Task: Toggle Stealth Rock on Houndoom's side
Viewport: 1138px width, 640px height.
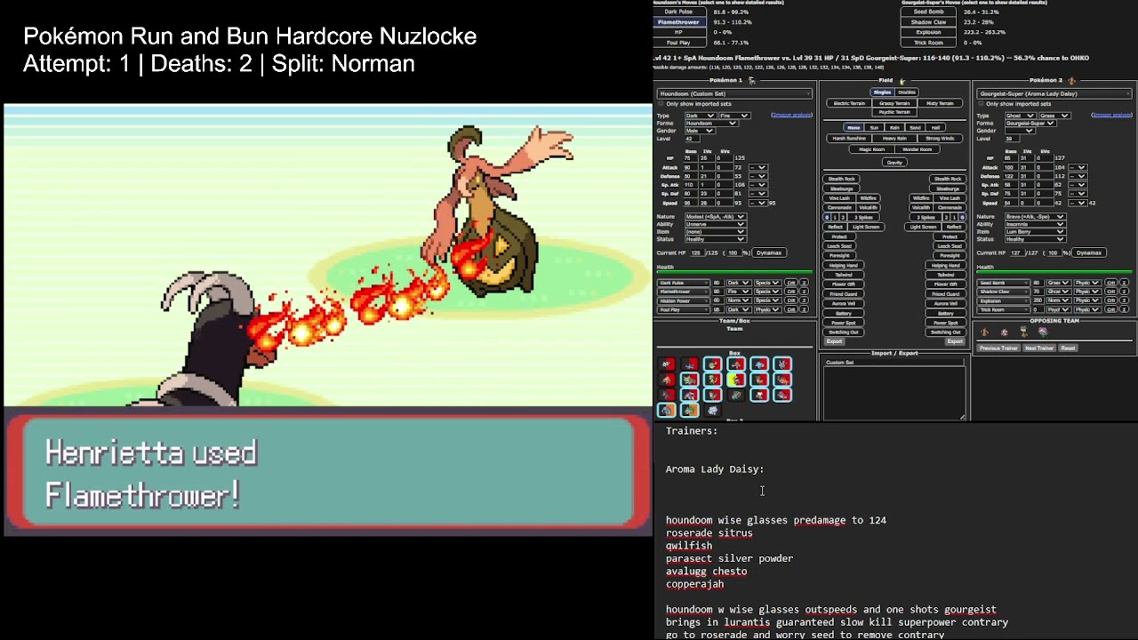Action: tap(842, 179)
